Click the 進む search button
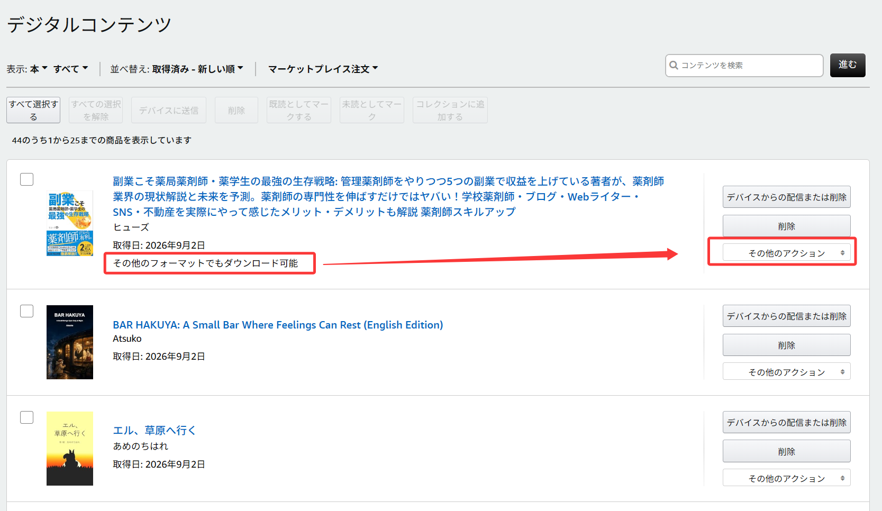This screenshot has height=511, width=882. tap(848, 65)
